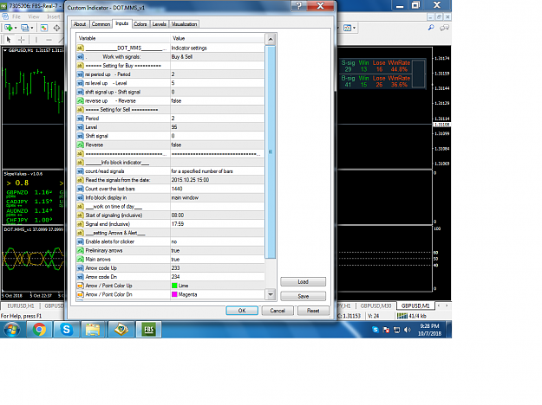Screen dimensions: 542x405
Task: Select the Signal end value 17:59
Action: [218, 224]
